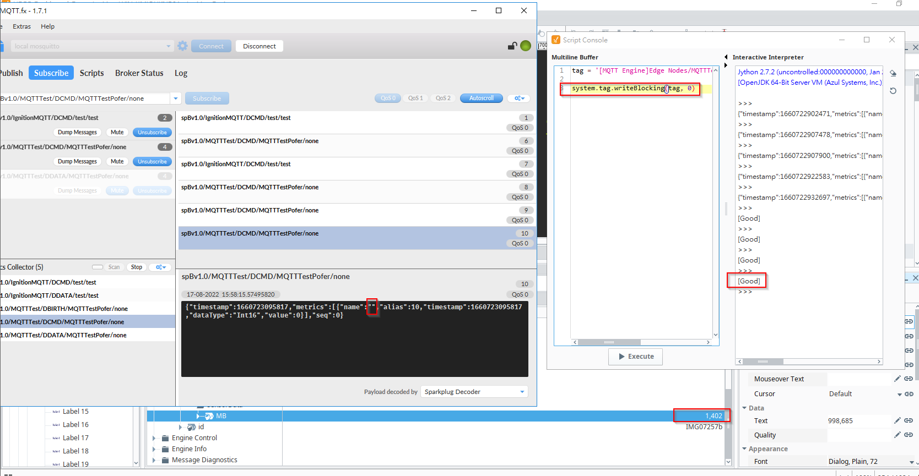Select QoS 0 subscription level
Image resolution: width=919 pixels, height=476 pixels.
[388, 98]
